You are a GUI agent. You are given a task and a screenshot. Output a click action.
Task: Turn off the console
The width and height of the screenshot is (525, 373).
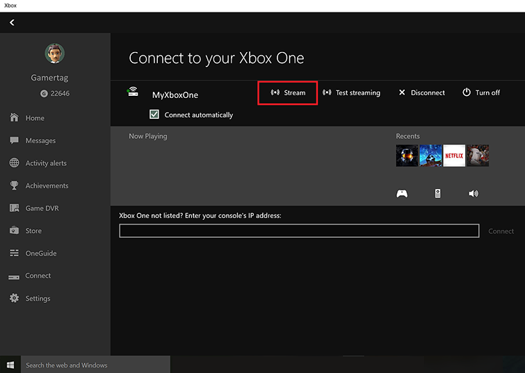point(481,93)
